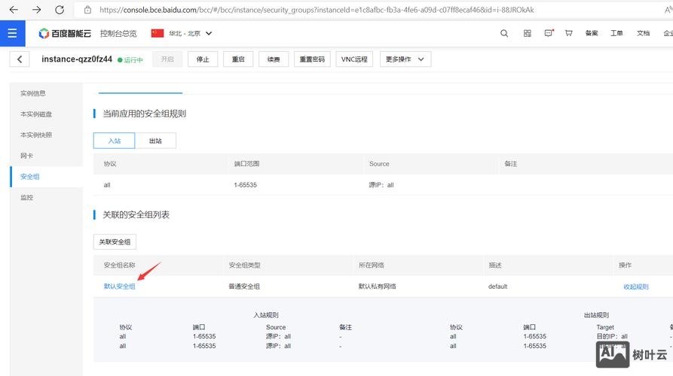The image size is (673, 376).
Task: Click the 关联安全组 button
Action: pos(115,241)
